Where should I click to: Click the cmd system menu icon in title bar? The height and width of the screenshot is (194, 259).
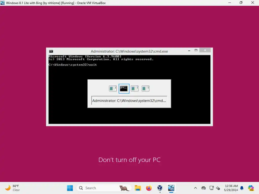[x=51, y=51]
